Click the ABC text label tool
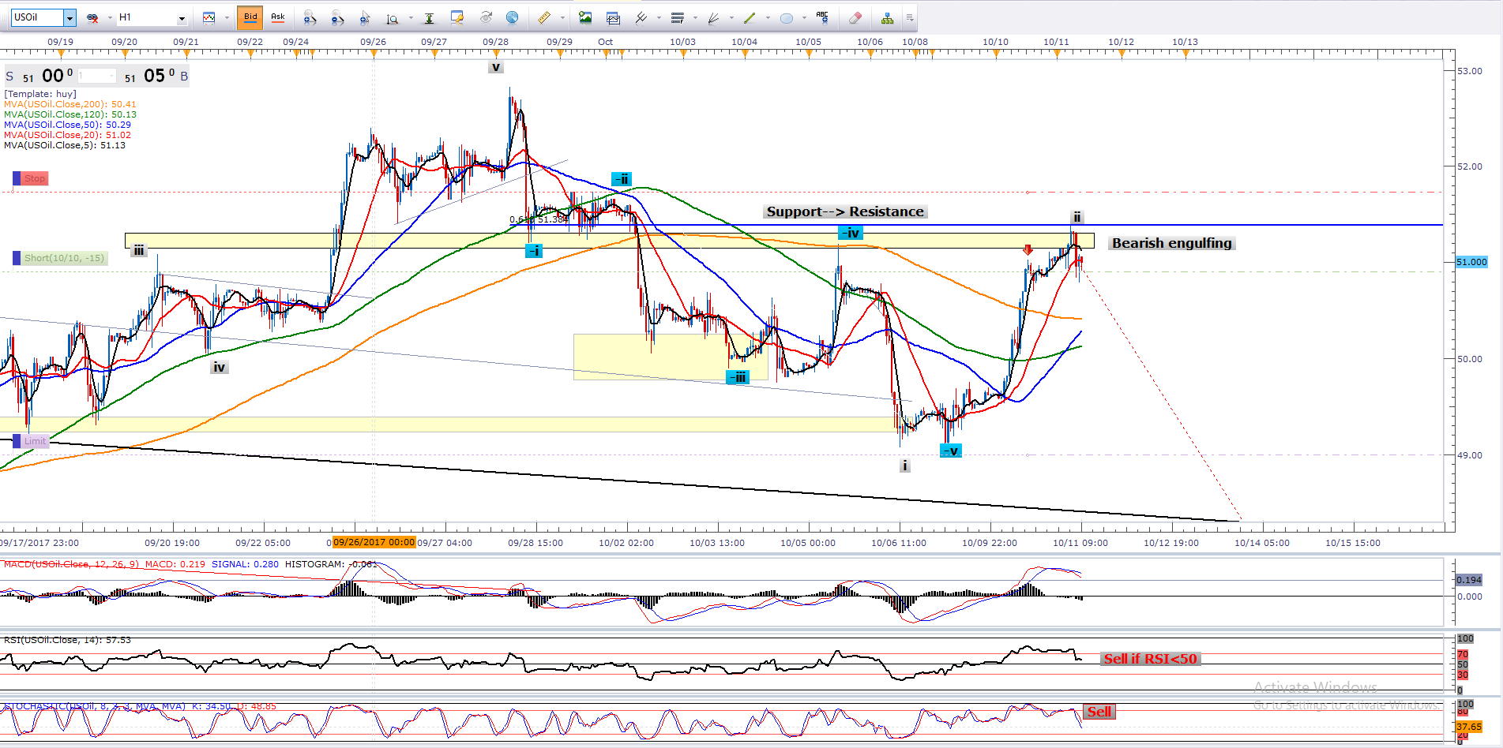 pyautogui.click(x=822, y=17)
